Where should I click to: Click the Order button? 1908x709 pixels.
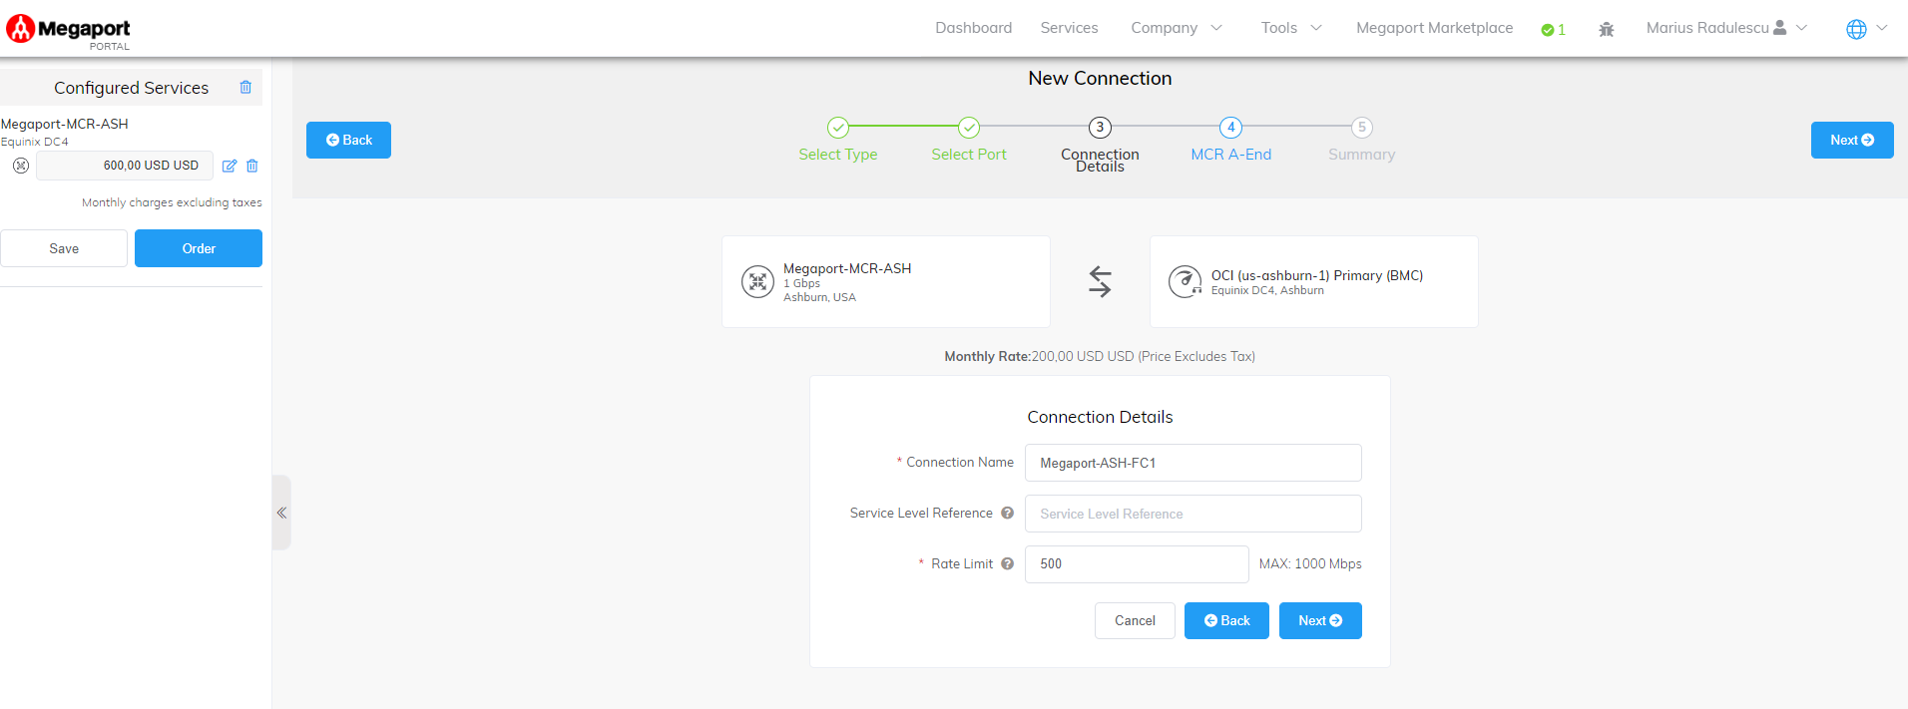[x=199, y=248]
